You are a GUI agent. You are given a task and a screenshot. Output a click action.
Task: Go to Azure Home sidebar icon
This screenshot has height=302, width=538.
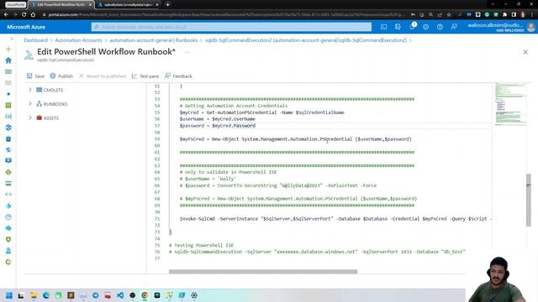(x=8, y=60)
